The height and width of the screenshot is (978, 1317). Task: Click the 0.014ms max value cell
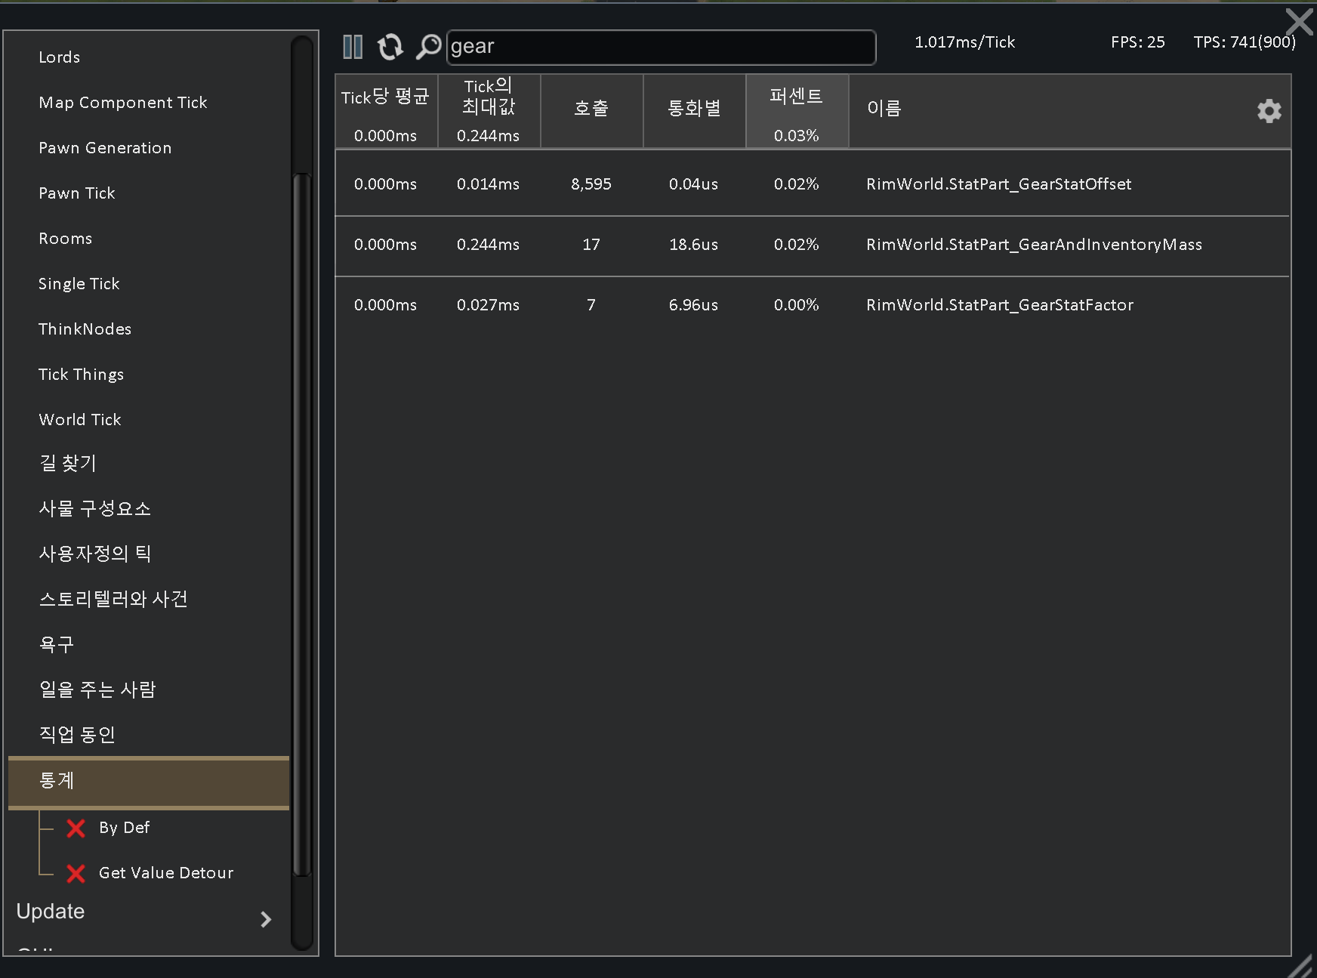488,184
